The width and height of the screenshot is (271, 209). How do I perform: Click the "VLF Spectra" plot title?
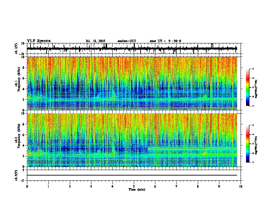point(39,41)
